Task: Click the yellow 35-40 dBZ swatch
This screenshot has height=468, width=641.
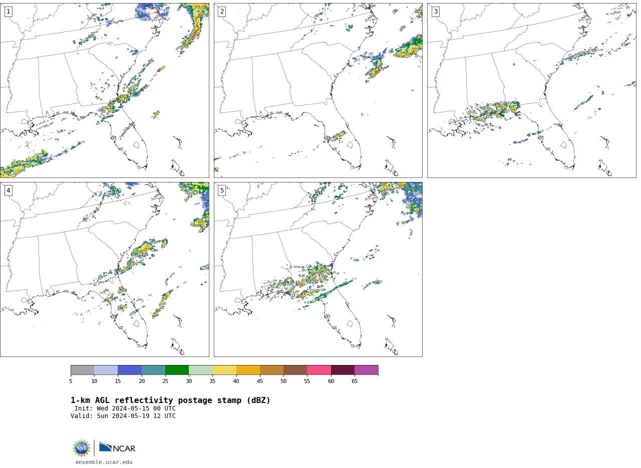Action: click(x=224, y=370)
